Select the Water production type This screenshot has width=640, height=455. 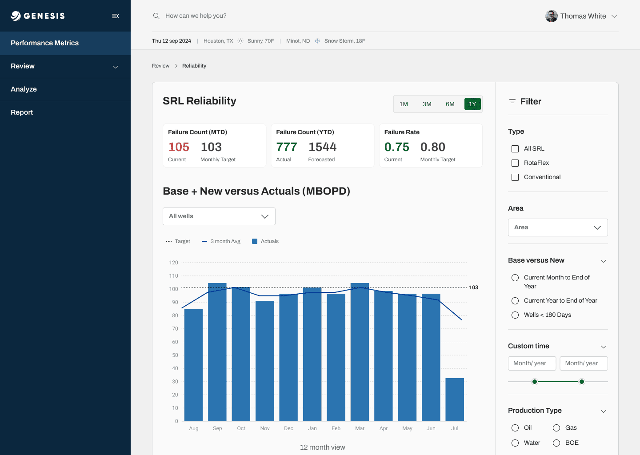click(x=515, y=443)
